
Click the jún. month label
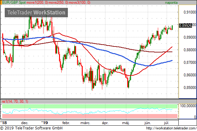click(x=148, y=123)
